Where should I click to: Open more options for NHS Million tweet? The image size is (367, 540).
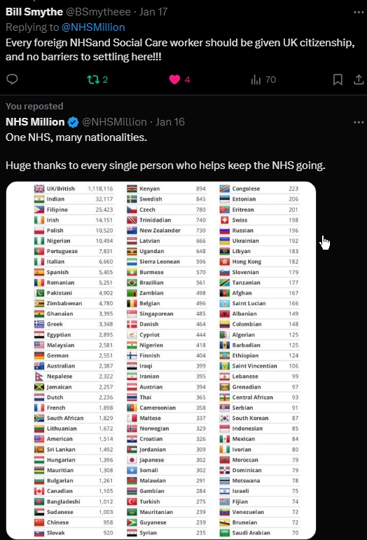(359, 122)
